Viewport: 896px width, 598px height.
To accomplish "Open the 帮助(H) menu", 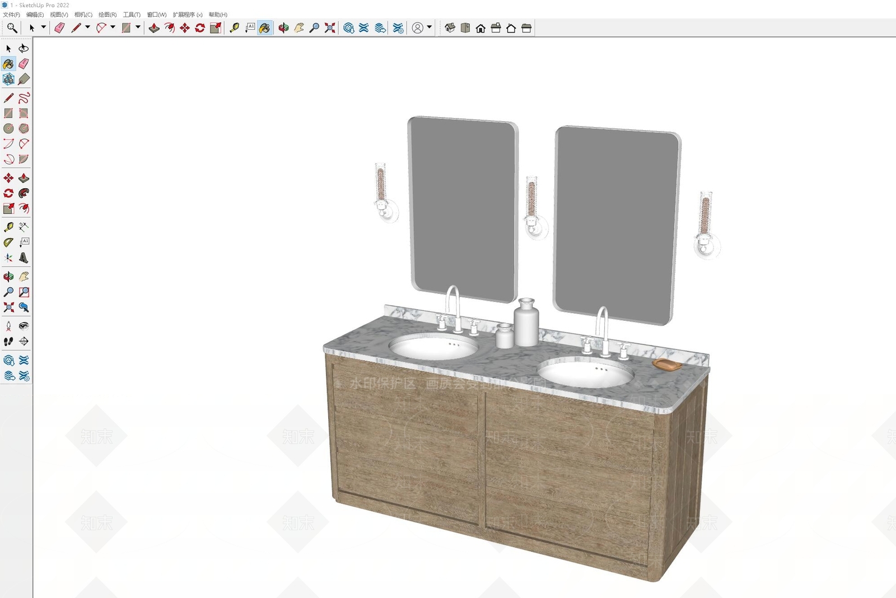I will pos(218,15).
